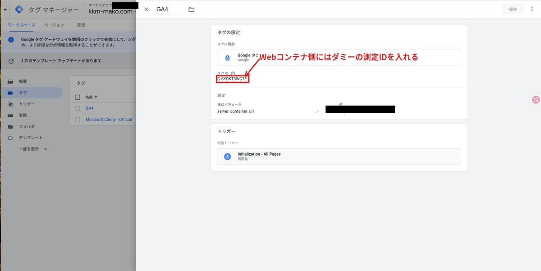Switch to the ワークスペース tab
Image resolution: width=541 pixels, height=271 pixels.
21,25
